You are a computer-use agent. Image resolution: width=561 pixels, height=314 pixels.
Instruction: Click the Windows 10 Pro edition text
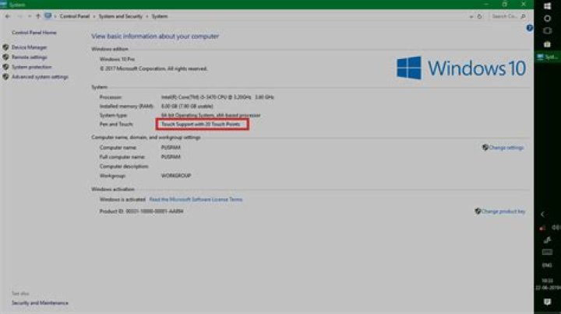[x=117, y=59]
